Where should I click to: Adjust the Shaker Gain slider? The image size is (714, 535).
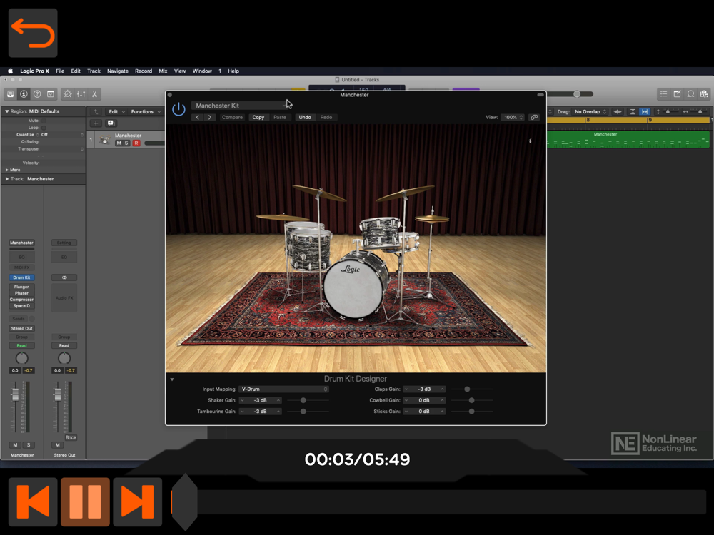(303, 400)
